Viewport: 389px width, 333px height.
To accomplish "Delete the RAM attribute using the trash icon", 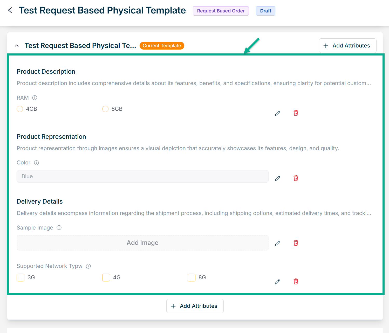I will click(296, 113).
